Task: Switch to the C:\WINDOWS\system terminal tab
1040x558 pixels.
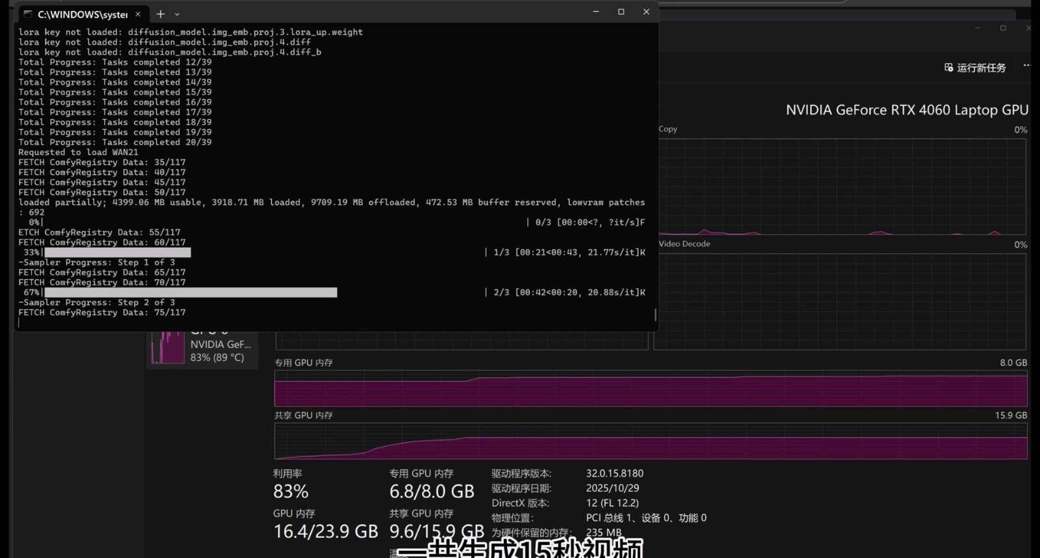Action: pos(82,14)
